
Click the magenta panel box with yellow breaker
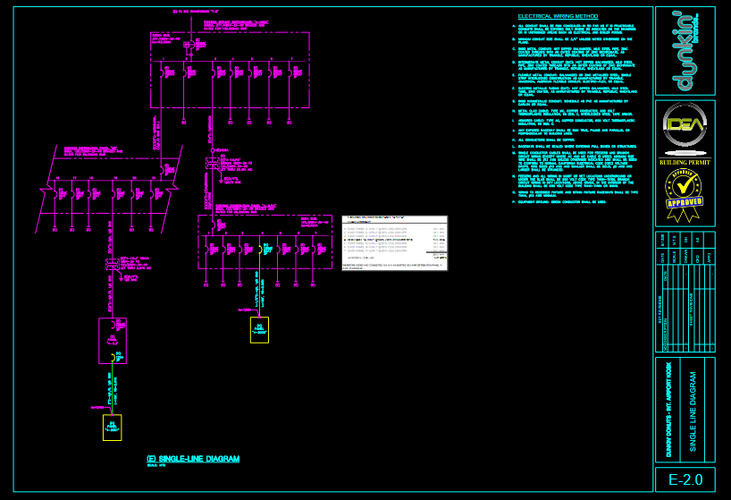click(x=113, y=341)
